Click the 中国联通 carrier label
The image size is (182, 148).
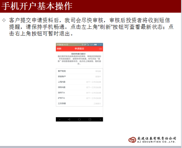coord(60,45)
